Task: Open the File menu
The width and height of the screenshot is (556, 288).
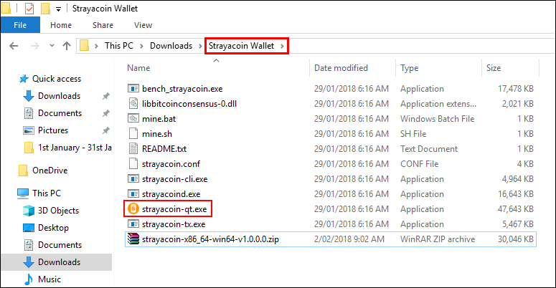Action: point(20,25)
